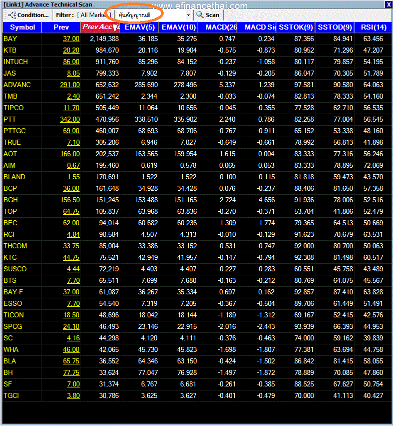Open INTUCH price link 86.00
Screen dimensions: 393x426
(71, 62)
